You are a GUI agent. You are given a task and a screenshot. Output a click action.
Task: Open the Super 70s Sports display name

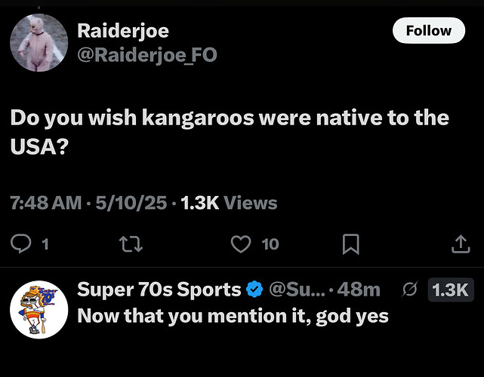[159, 289]
